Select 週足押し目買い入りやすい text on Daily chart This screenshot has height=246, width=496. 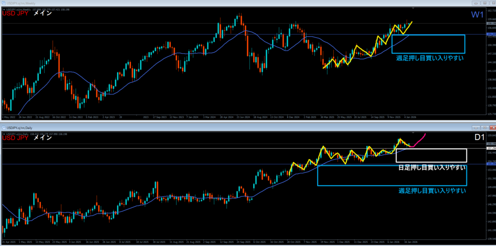(x=432, y=190)
